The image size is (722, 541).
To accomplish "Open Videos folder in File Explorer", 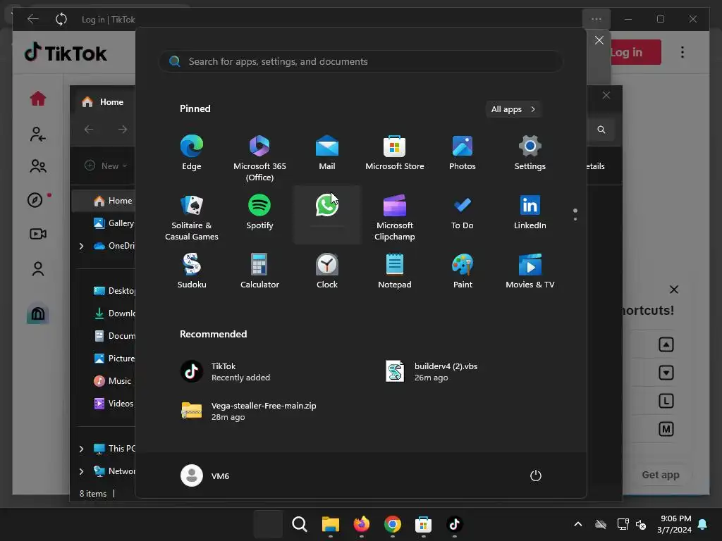I will coord(114,404).
